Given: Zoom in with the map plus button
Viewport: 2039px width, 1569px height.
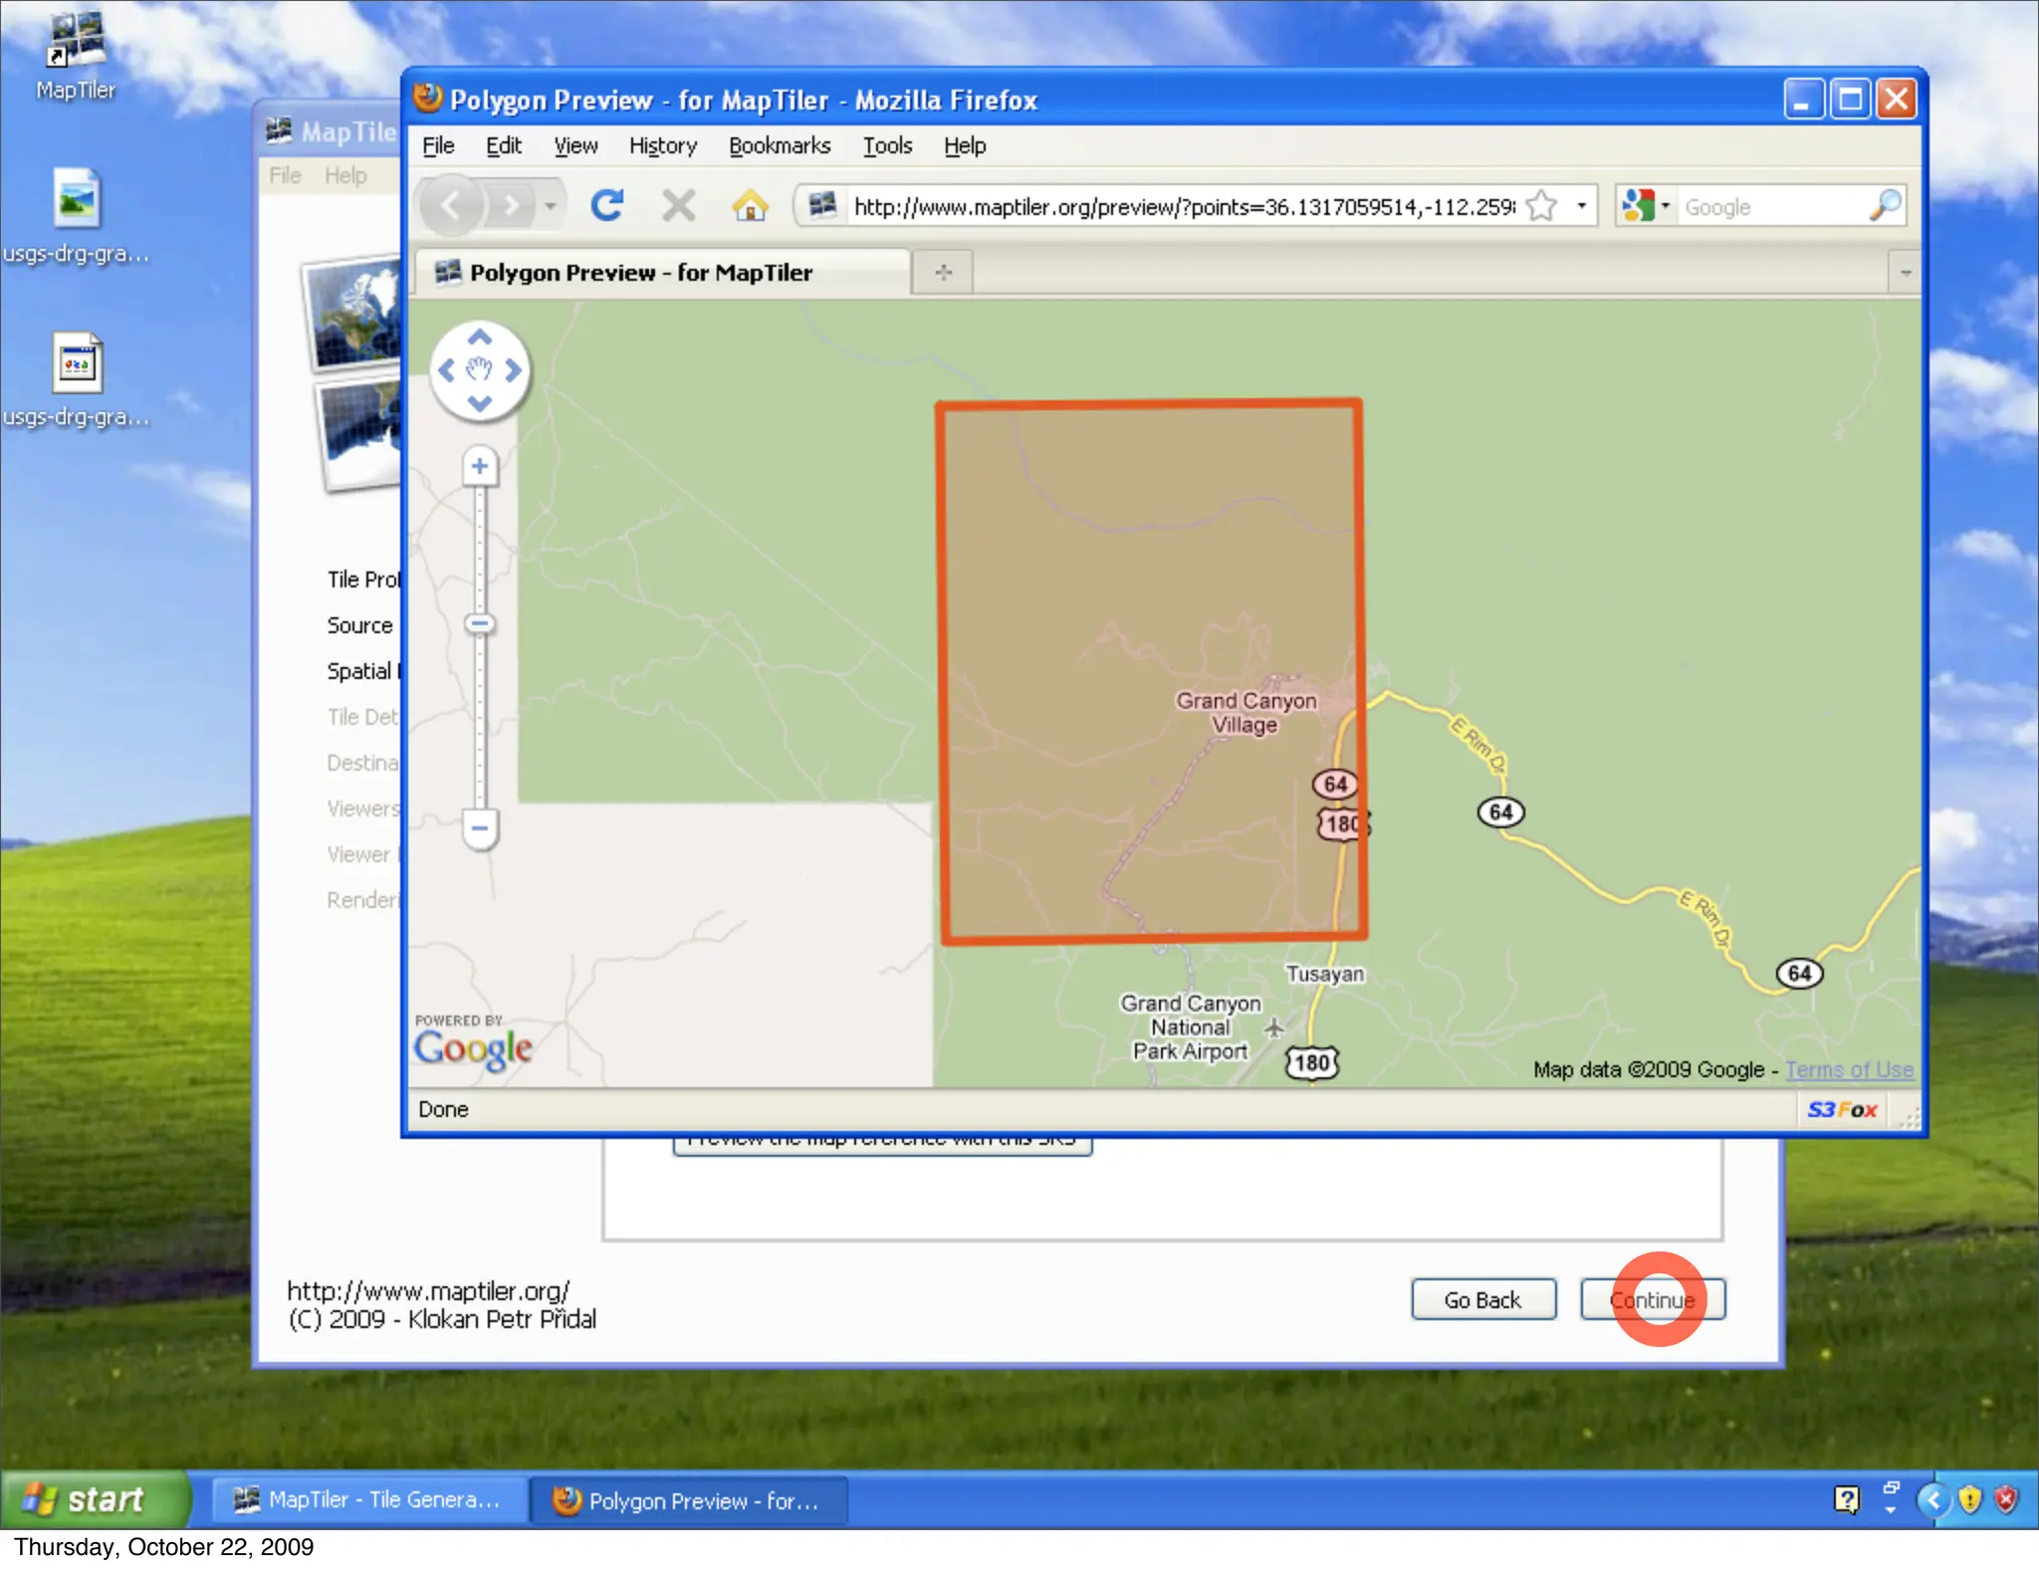Looking at the screenshot, I should [480, 467].
